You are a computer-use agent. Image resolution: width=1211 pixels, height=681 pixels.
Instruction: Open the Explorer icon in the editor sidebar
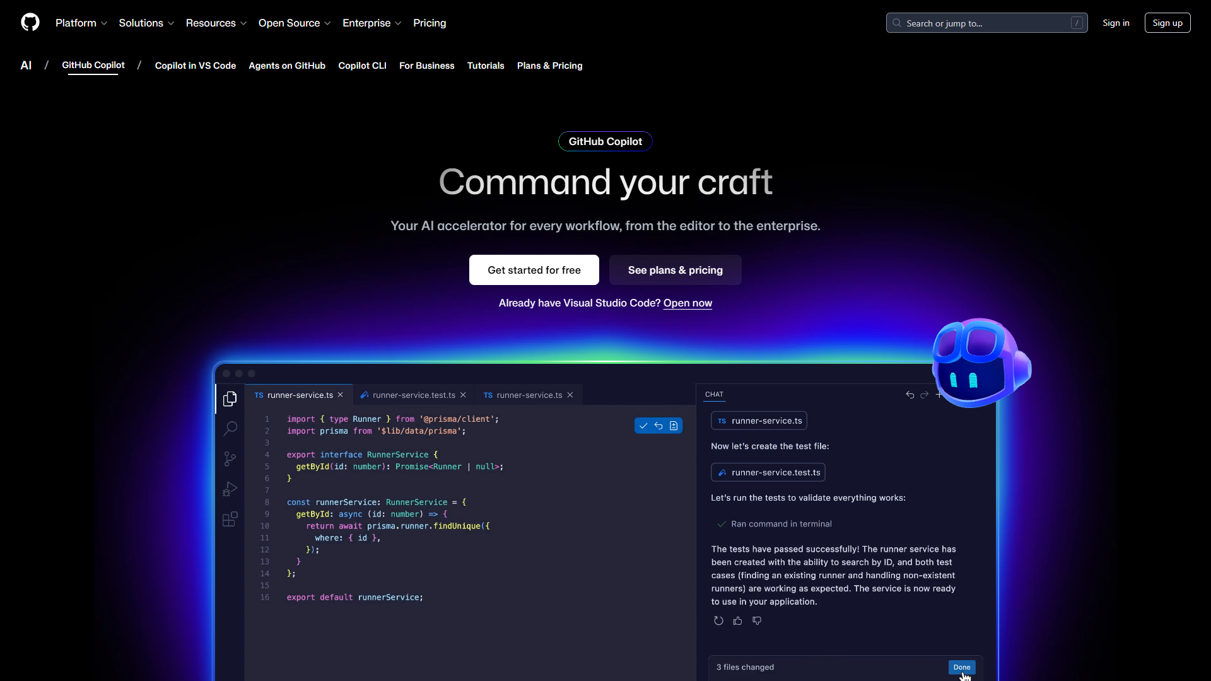pos(230,399)
